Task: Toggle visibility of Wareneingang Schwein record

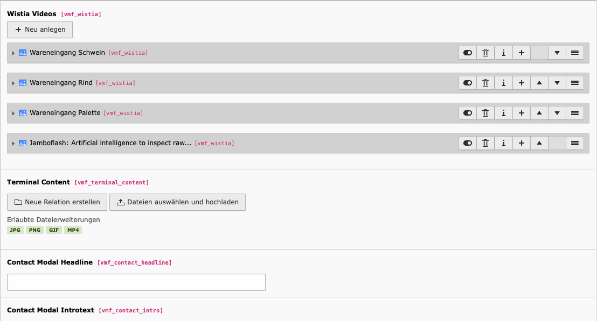Action: point(468,53)
